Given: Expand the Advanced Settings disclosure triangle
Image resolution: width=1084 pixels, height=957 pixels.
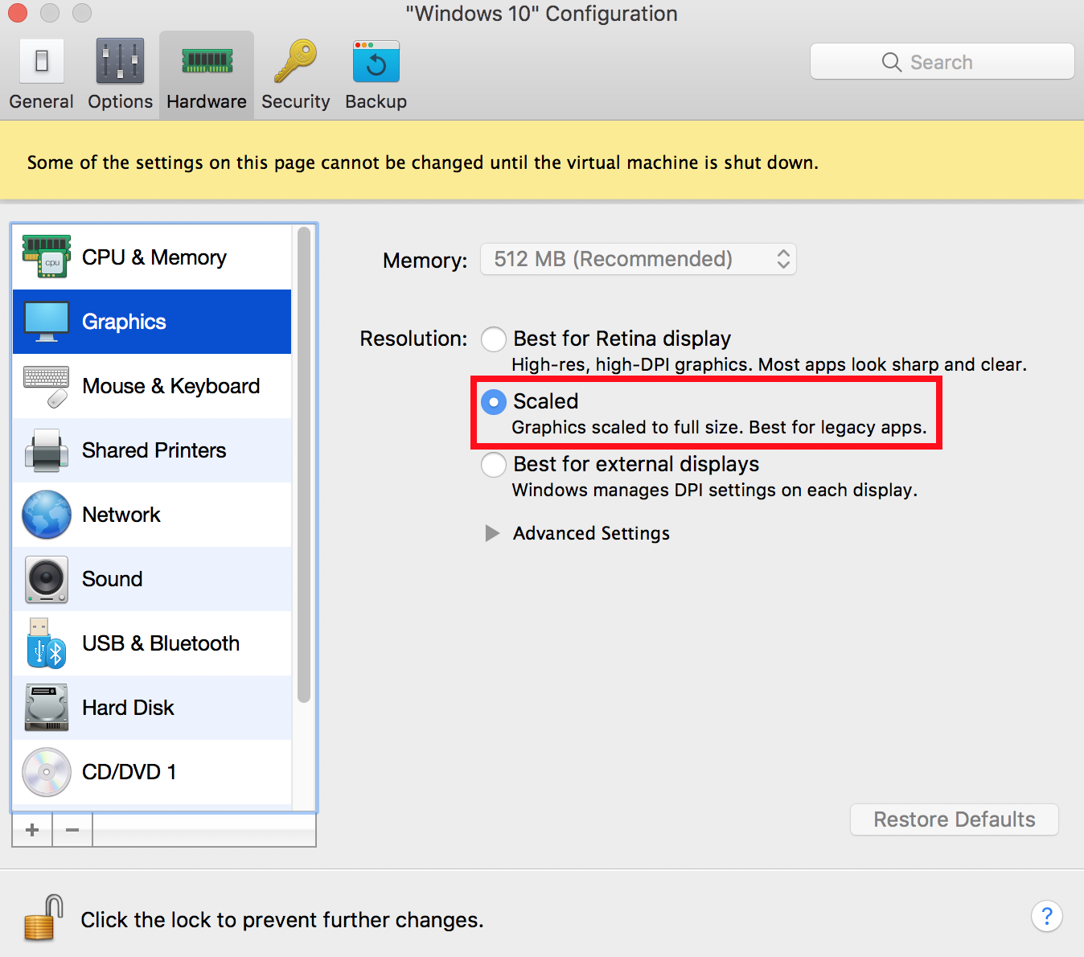Looking at the screenshot, I should [492, 533].
